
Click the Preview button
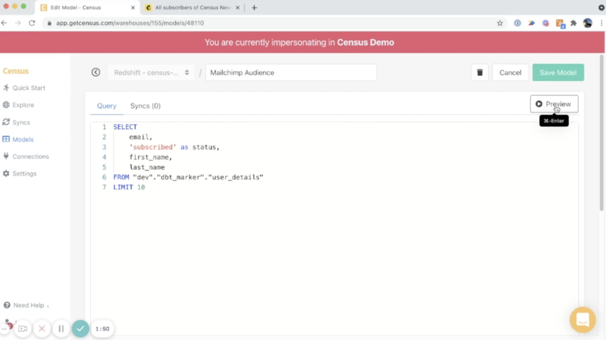pos(554,104)
